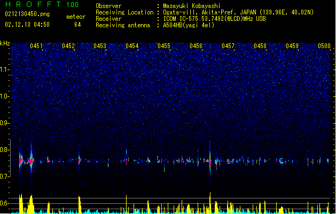The height and width of the screenshot is (214, 336).
Task: Click the 1.1 kHz axis label
Action: (4, 70)
